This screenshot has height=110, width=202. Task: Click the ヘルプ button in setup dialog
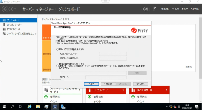[91, 84]
